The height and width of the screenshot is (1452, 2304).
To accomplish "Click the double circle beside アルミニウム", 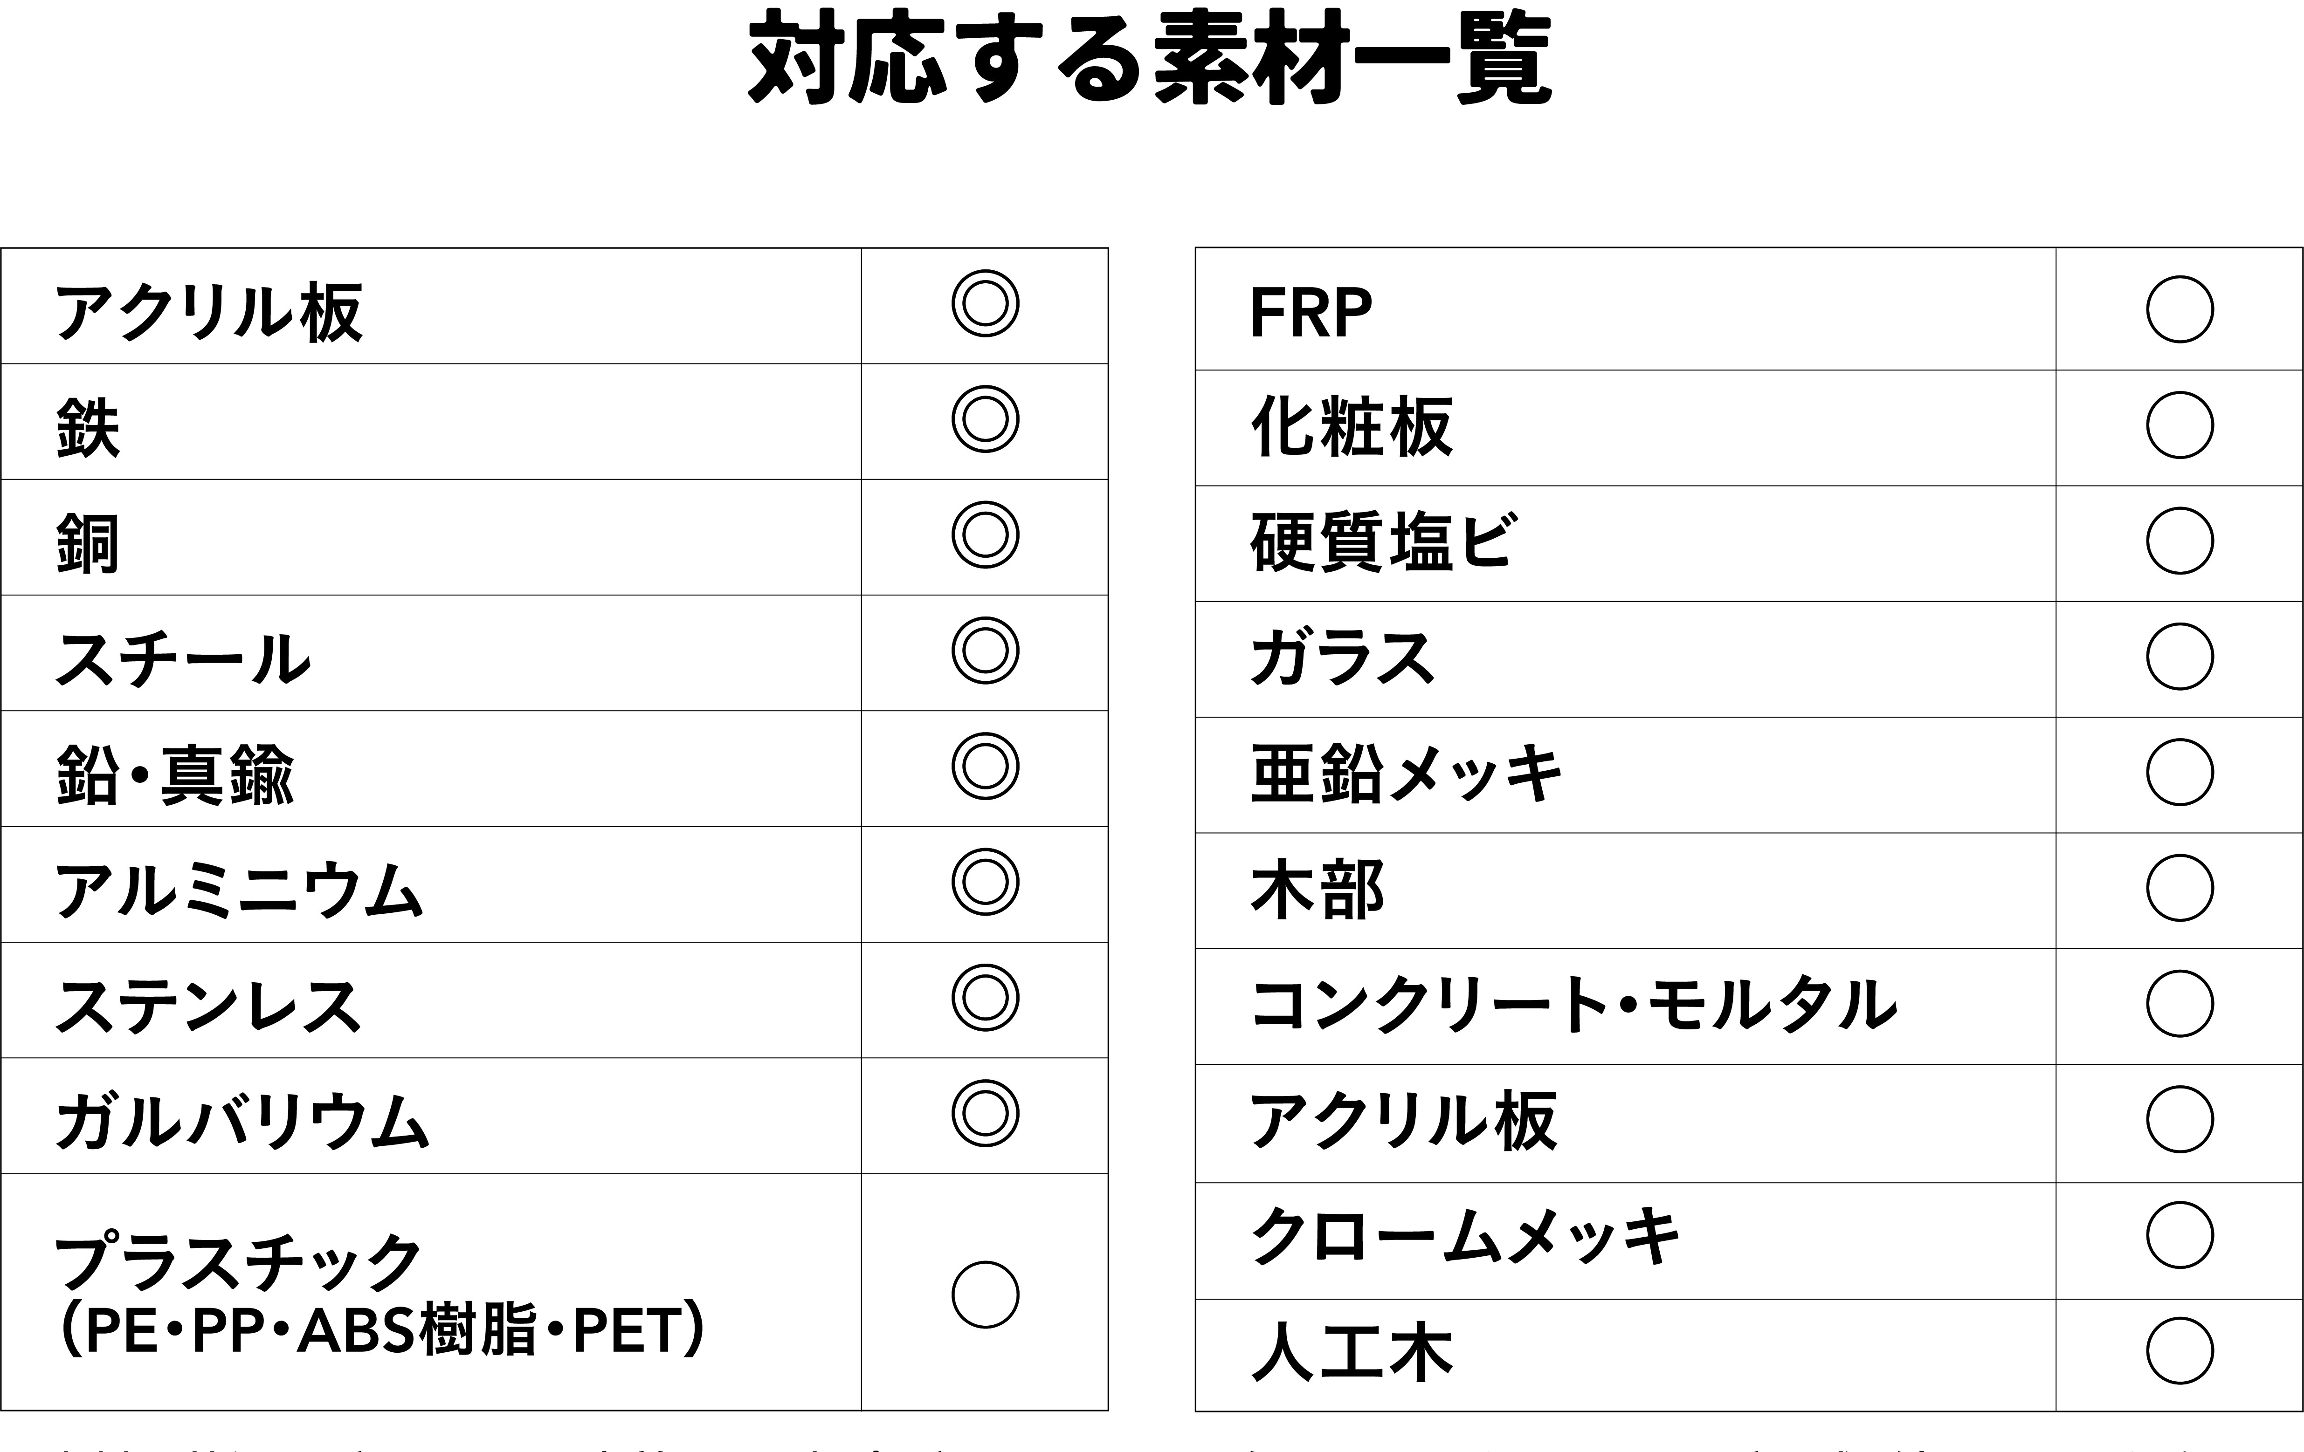I will point(985,882).
